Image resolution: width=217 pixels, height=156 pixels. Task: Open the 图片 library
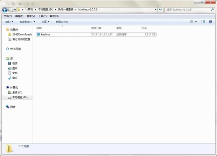point(15,68)
